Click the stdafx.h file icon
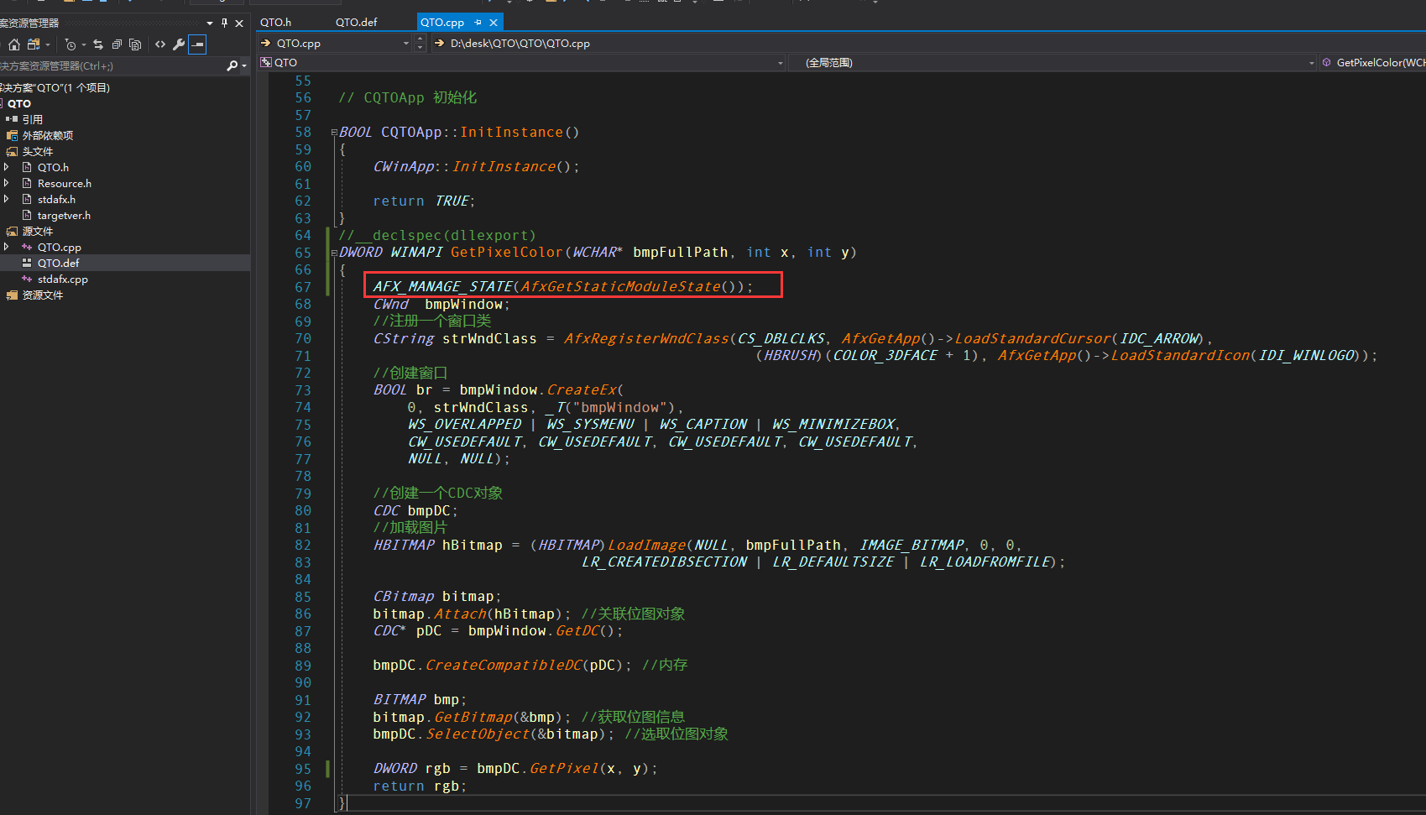Image resolution: width=1426 pixels, height=815 pixels. [27, 199]
